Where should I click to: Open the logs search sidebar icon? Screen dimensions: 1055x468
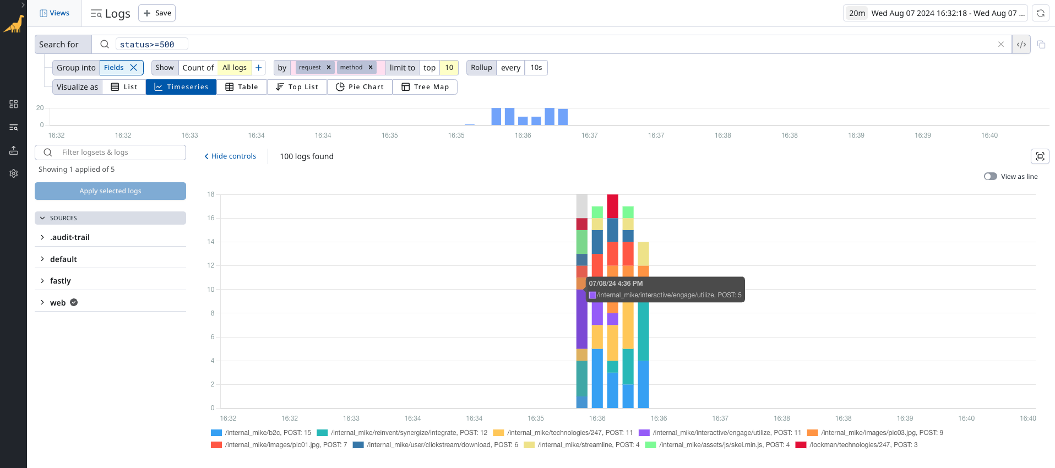pos(14,127)
